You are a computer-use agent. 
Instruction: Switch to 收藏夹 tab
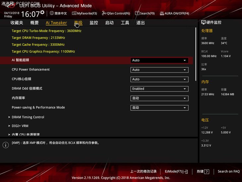coord(17,23)
